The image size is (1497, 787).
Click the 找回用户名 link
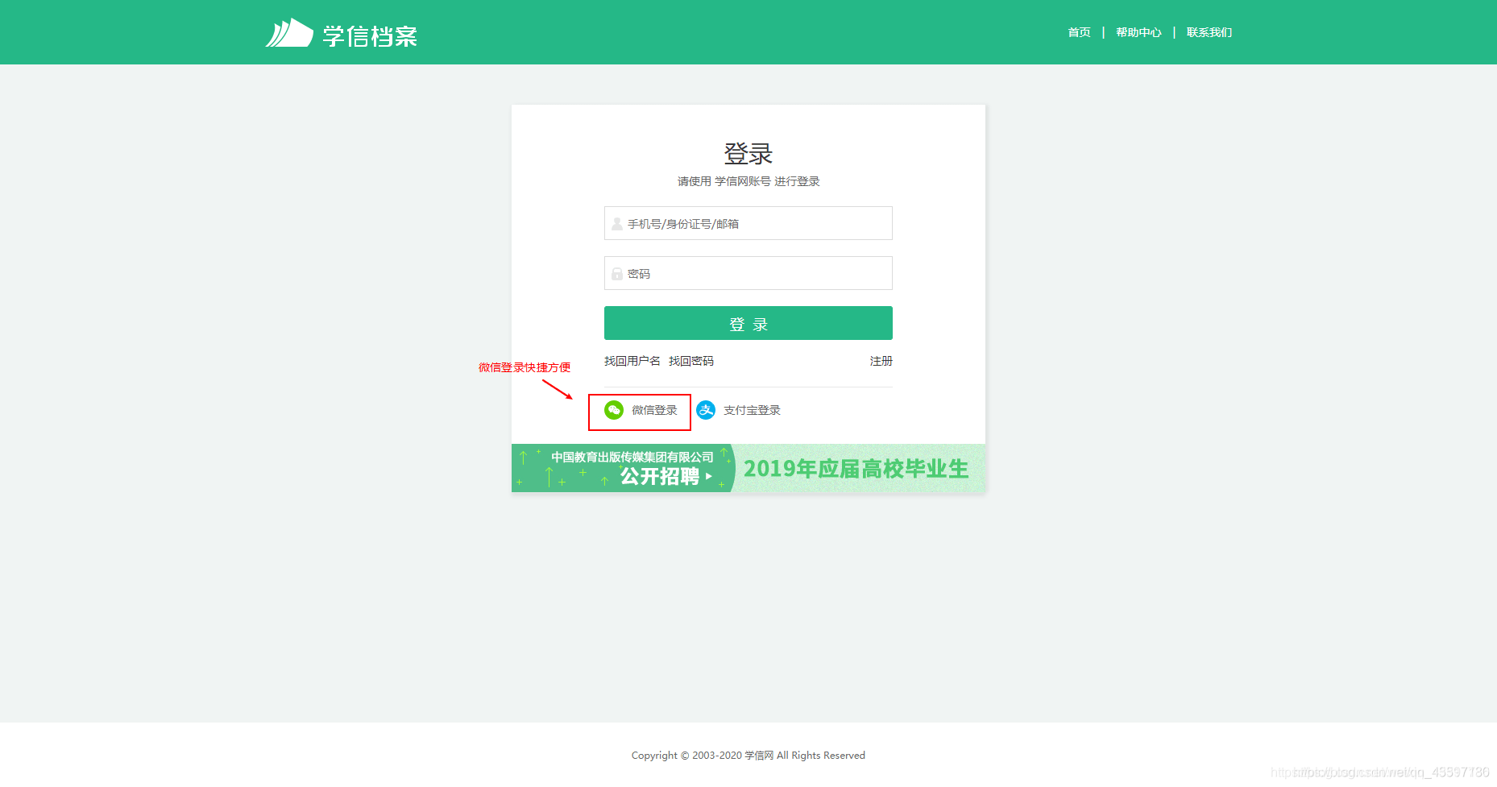coord(632,361)
